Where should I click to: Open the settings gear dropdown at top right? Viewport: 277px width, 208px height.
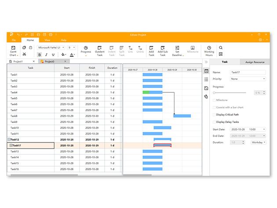pyautogui.click(x=261, y=40)
